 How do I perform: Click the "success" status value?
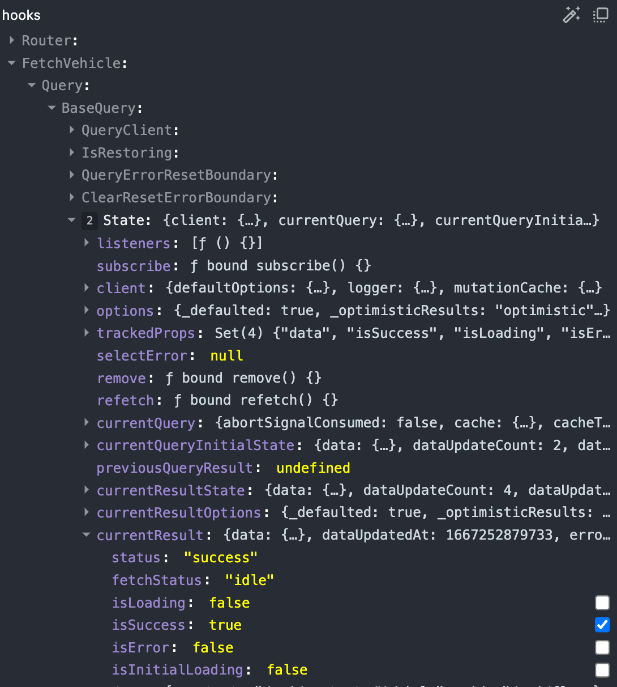(221, 558)
